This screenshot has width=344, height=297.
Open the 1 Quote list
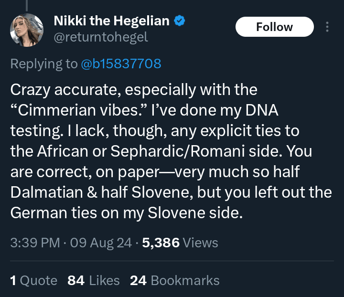(33, 280)
